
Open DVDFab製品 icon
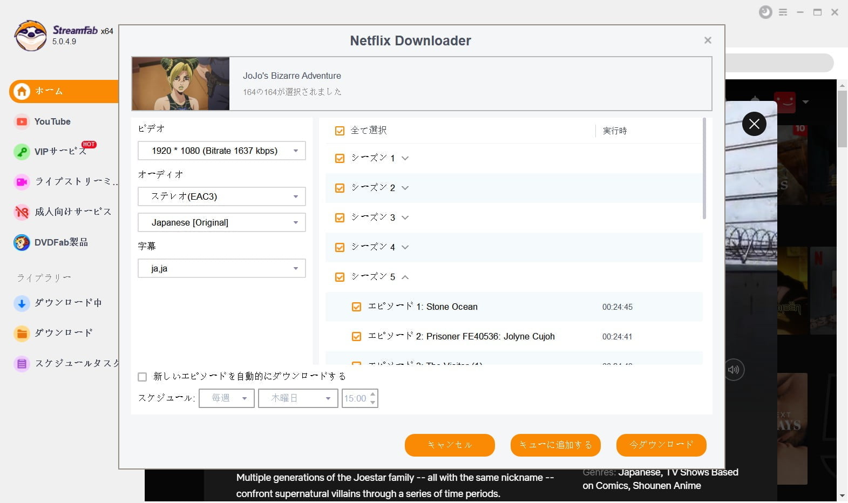point(22,242)
